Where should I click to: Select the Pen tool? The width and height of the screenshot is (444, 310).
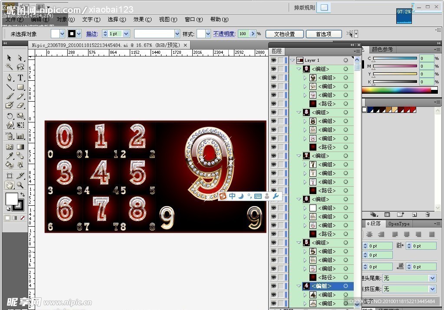tap(9, 78)
